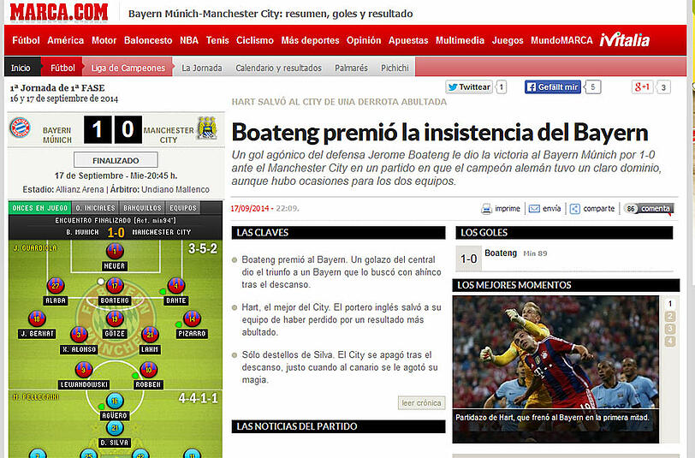The width and height of the screenshot is (695, 458).
Task: Select Götze player marker number 19
Action: tap(115, 318)
